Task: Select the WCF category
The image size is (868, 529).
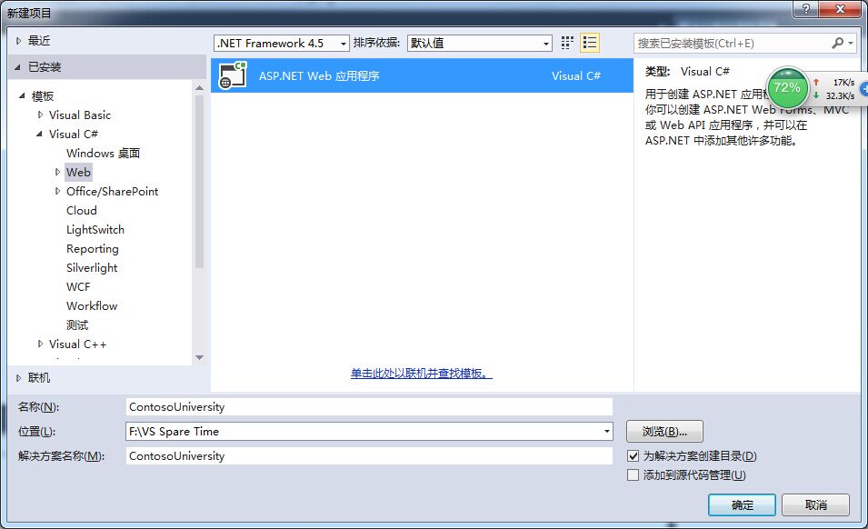Action: [78, 287]
